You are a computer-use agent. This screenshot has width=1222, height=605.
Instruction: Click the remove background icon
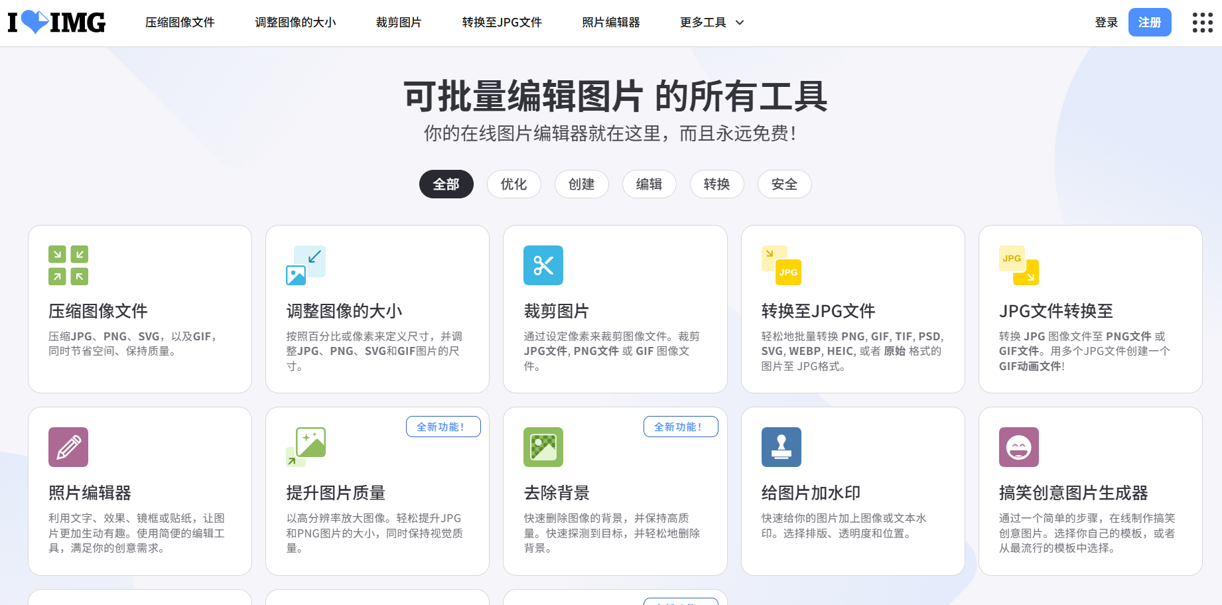click(543, 447)
